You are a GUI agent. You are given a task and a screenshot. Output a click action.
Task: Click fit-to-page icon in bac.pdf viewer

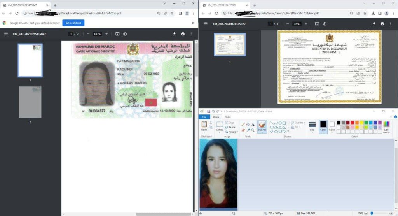coord(317,24)
